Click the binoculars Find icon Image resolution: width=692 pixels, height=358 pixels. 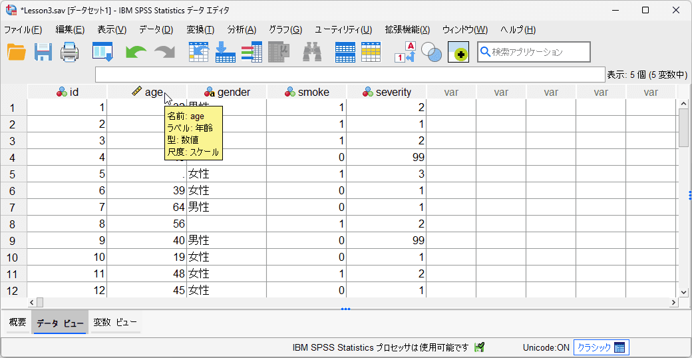click(x=312, y=52)
